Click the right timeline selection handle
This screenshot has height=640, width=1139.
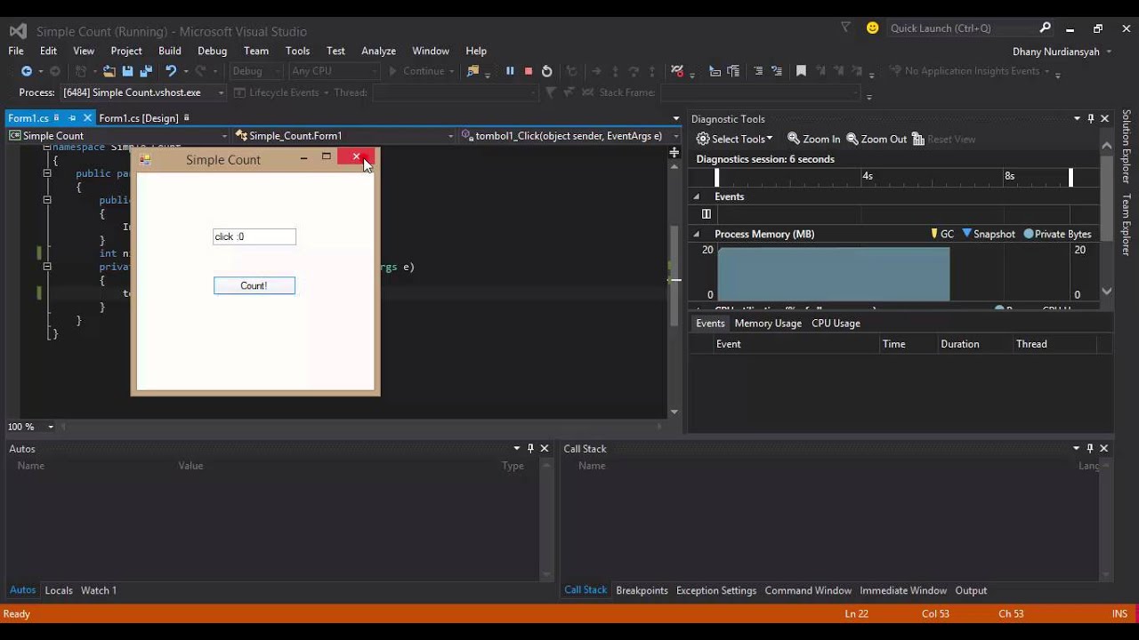(1070, 177)
